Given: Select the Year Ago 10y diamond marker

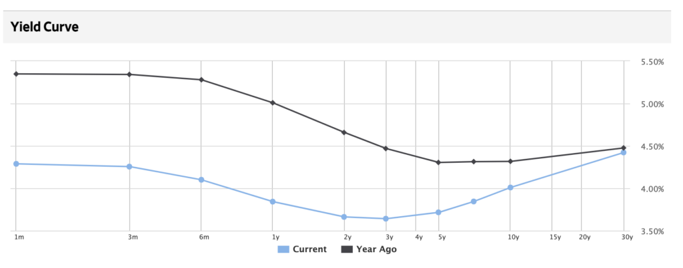Looking at the screenshot, I should coord(510,161).
